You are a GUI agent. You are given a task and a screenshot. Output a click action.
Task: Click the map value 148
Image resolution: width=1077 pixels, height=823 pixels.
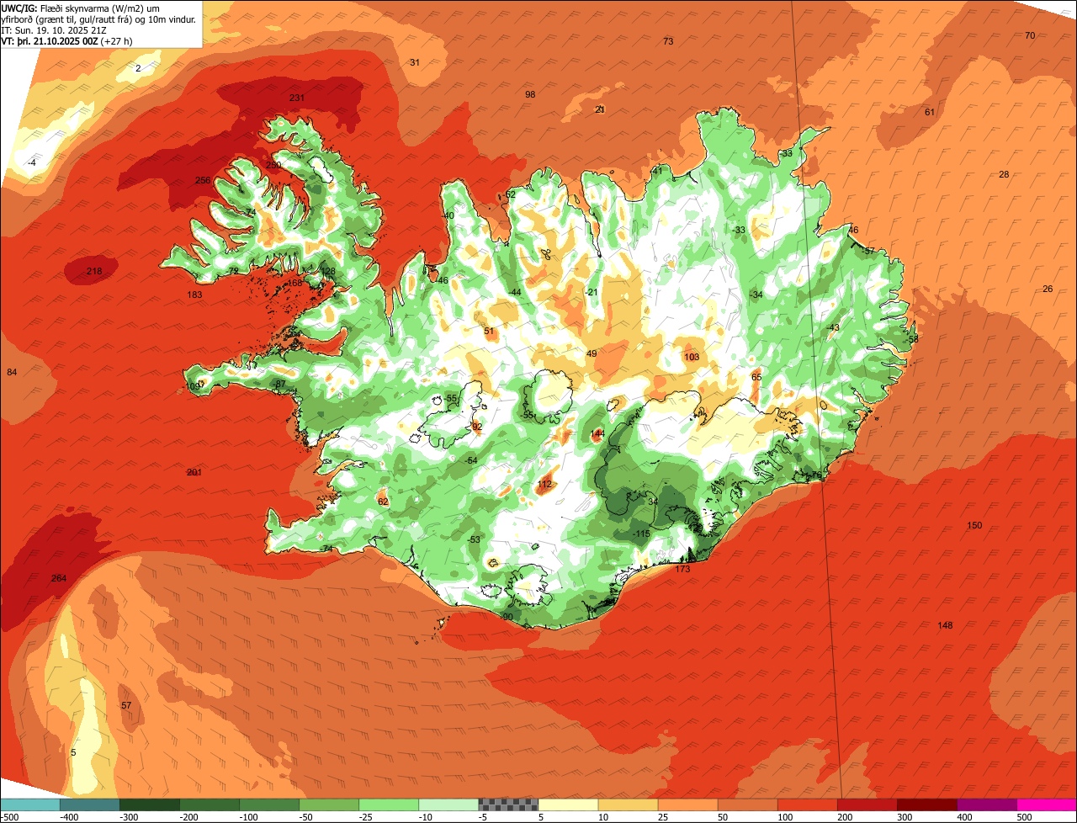pyautogui.click(x=945, y=624)
